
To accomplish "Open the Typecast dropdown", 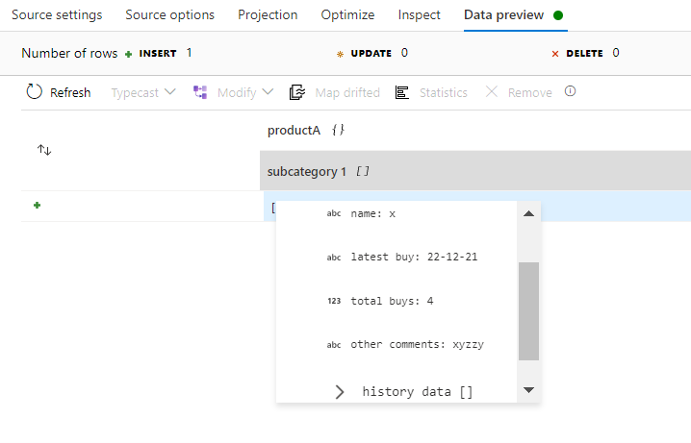I will 143,92.
